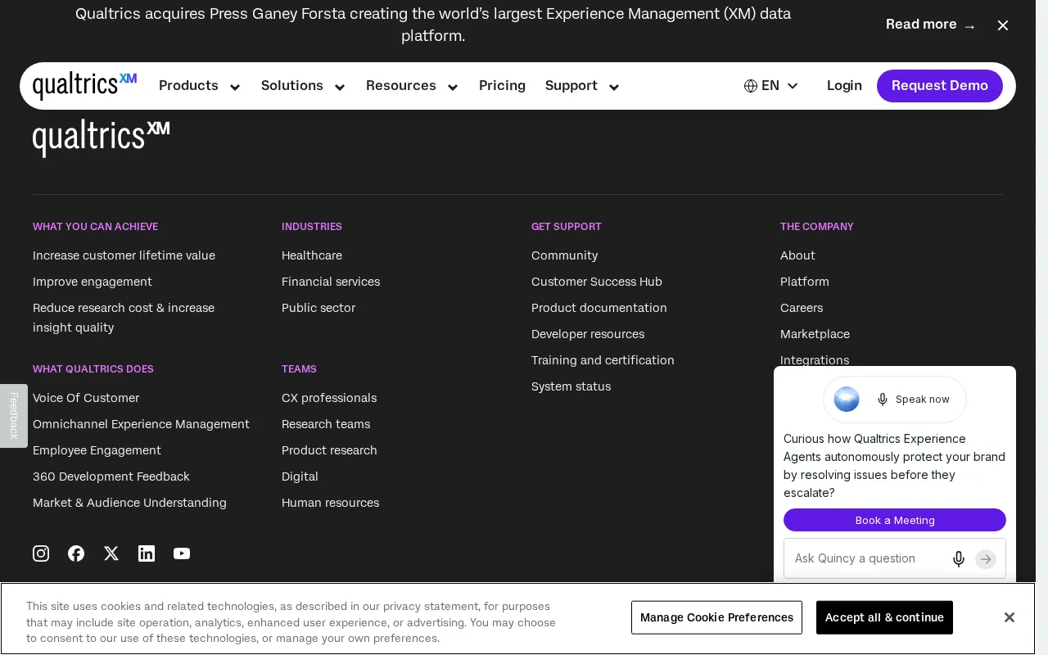Open the Developer resources link

[588, 334]
